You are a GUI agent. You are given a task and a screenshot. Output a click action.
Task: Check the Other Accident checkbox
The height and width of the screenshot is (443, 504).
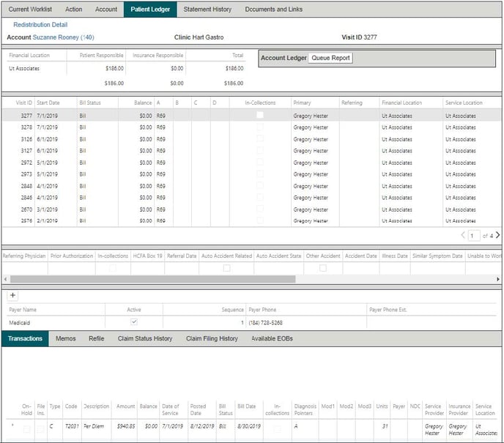[322, 268]
